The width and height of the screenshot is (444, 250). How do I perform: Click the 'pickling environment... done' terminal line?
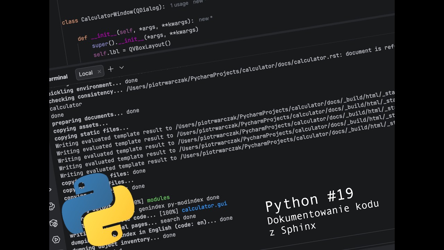[x=93, y=87]
